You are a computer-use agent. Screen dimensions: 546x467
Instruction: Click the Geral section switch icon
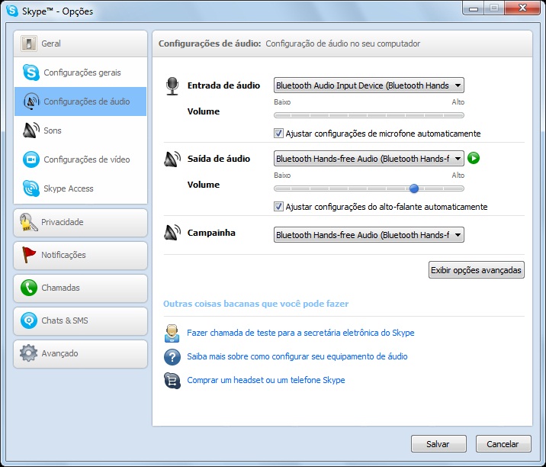[x=28, y=43]
